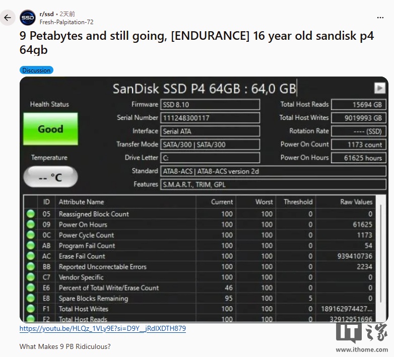Click status dot for Vendor Specific row
Image resolution: width=394 pixels, height=357 pixels.
point(31,277)
